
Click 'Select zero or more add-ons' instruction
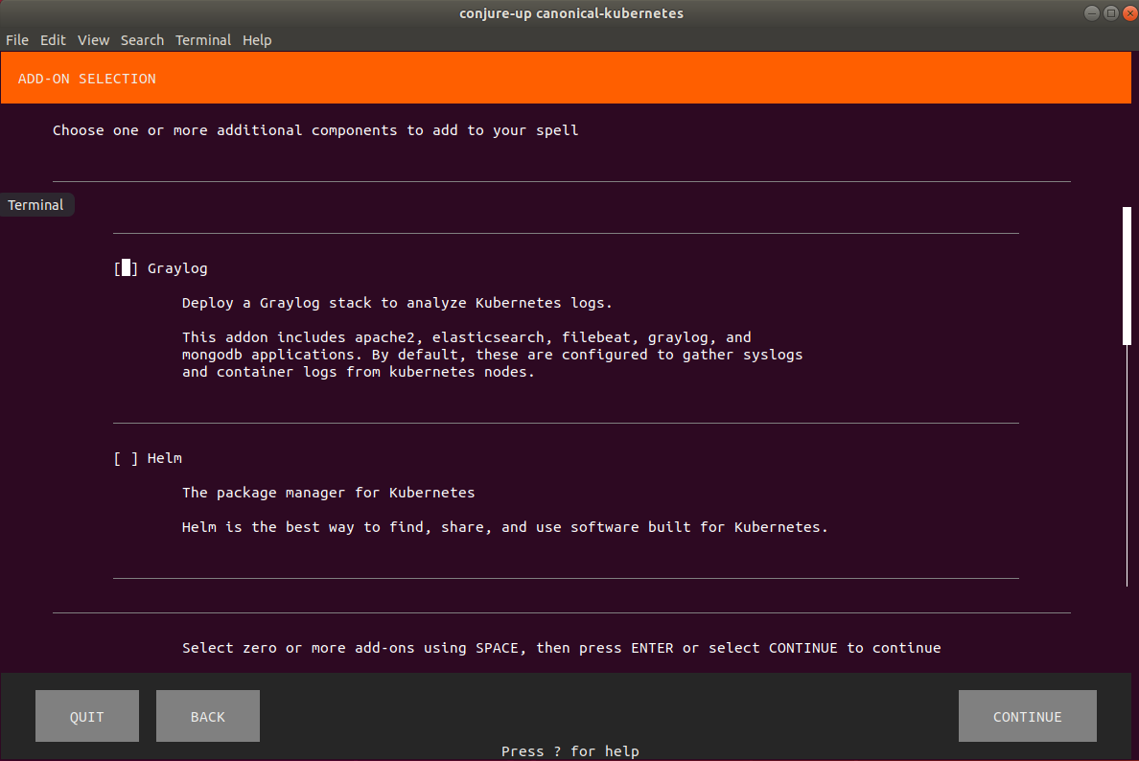pos(562,648)
